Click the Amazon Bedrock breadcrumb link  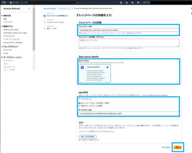click(x=50, y=8)
